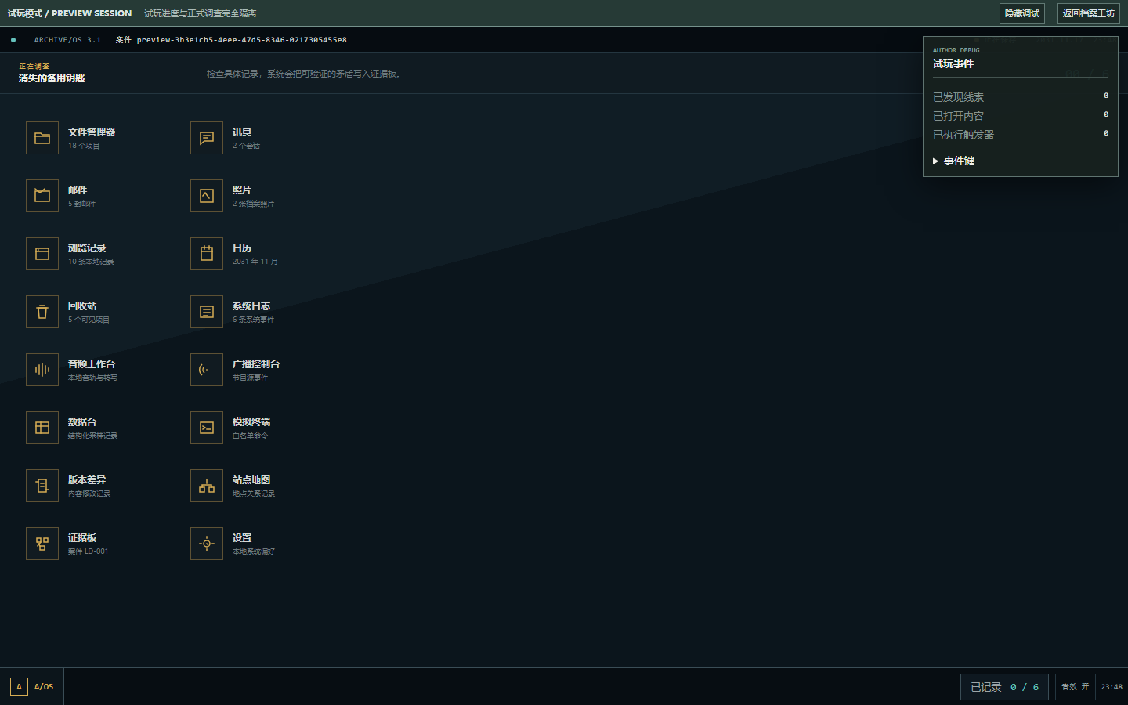Open the 版本差异 version diff icon
This screenshot has height=705, width=1128.
pos(42,486)
